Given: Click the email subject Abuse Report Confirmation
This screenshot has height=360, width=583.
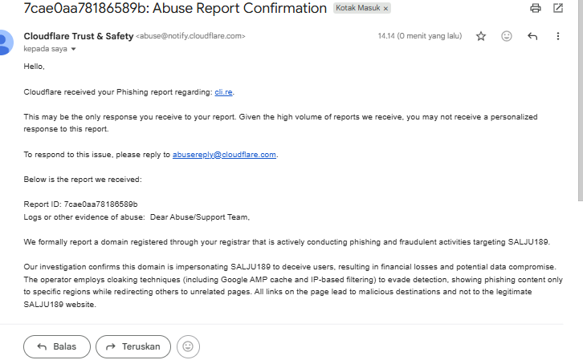Looking at the screenshot, I should click(239, 8).
